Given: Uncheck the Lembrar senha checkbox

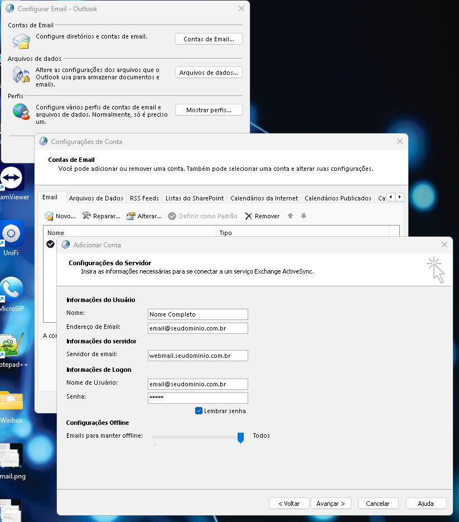Looking at the screenshot, I should 199,411.
